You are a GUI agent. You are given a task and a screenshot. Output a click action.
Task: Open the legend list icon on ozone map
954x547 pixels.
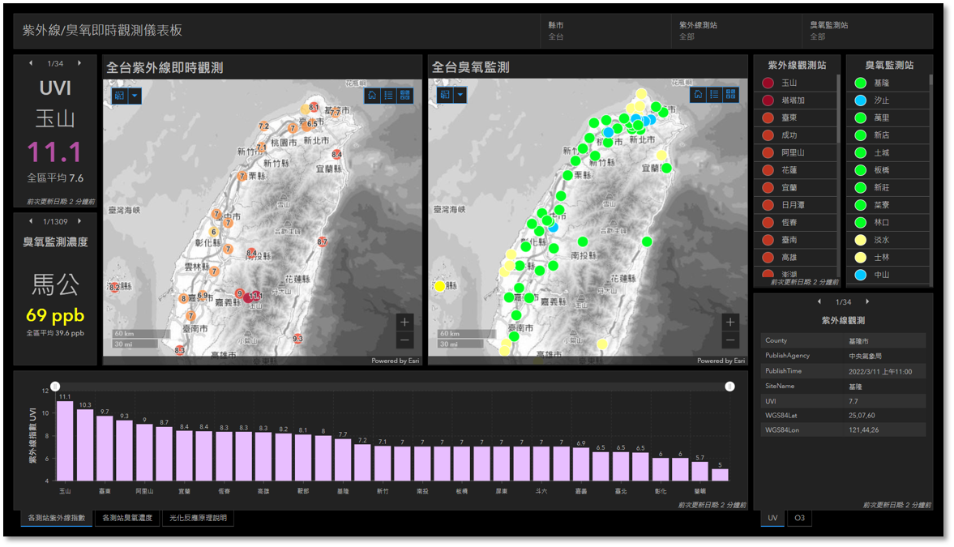714,96
